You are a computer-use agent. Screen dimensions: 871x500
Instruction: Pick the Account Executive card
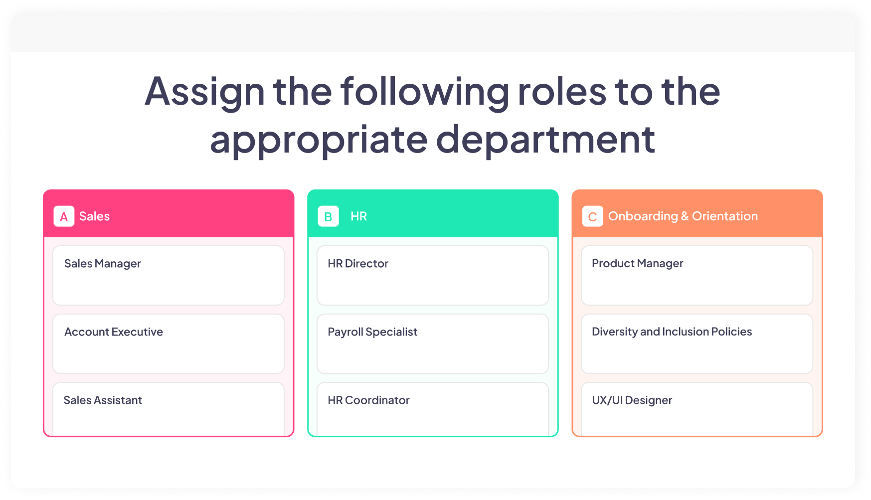169,343
